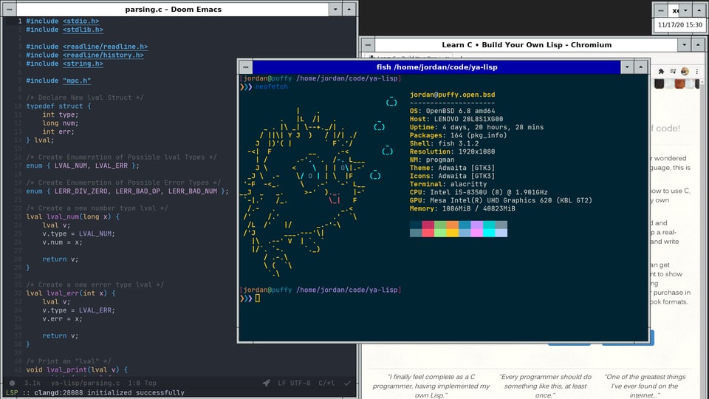This screenshot has height=399, width=709.
Task: Select the pink swatch in neofetch palette
Action: 476,233
